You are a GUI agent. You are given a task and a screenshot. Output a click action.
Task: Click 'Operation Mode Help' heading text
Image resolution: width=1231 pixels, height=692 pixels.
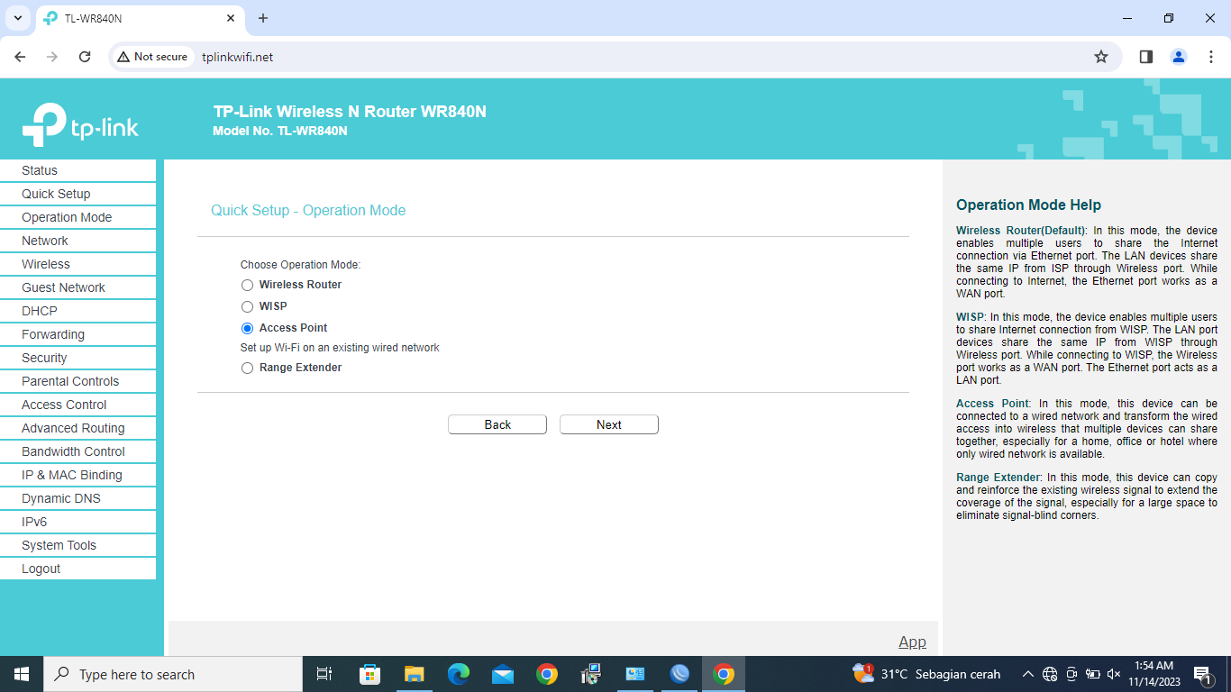[x=1028, y=205]
